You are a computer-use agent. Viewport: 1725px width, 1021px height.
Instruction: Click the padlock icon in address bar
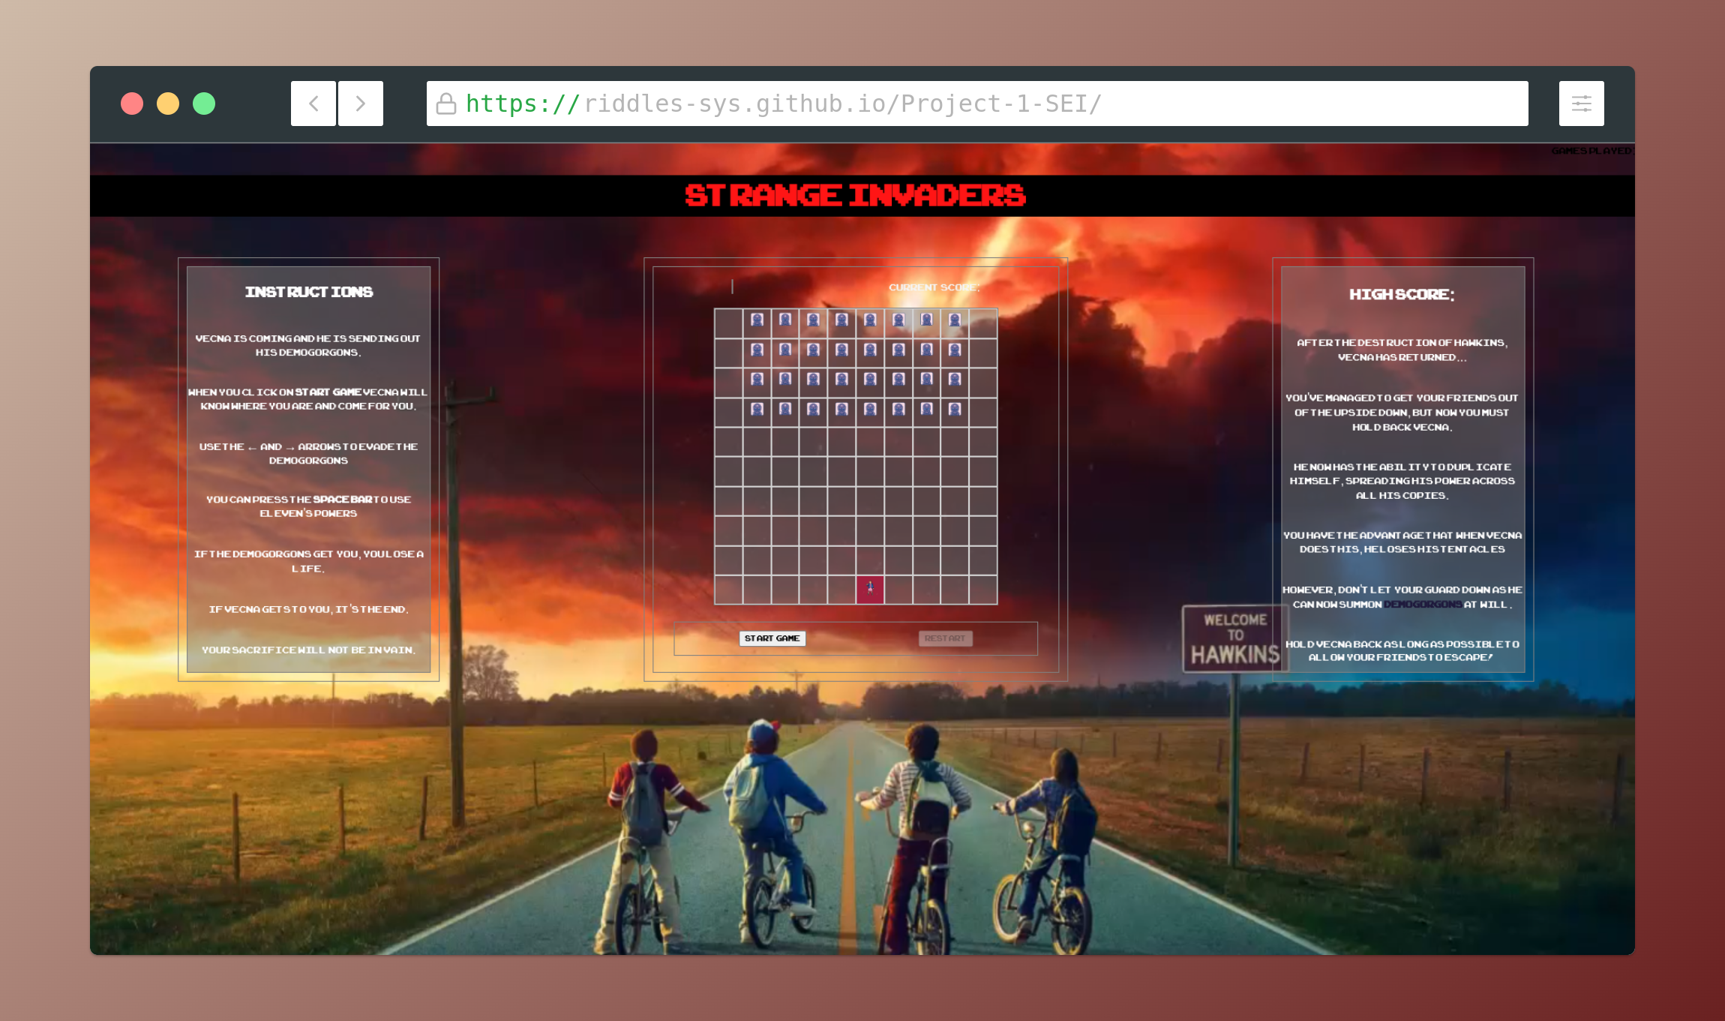446,104
